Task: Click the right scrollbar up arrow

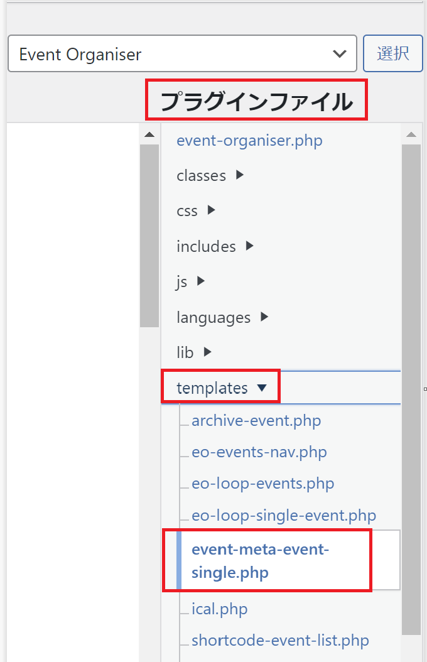Action: [x=411, y=134]
